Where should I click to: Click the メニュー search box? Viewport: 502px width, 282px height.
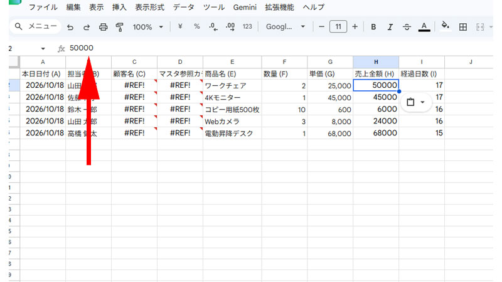pyautogui.click(x=36, y=26)
